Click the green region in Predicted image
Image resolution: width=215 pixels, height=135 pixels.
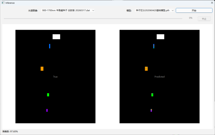(x=152, y=95)
